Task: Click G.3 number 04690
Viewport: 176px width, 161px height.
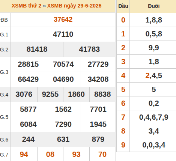Action: point(63,79)
